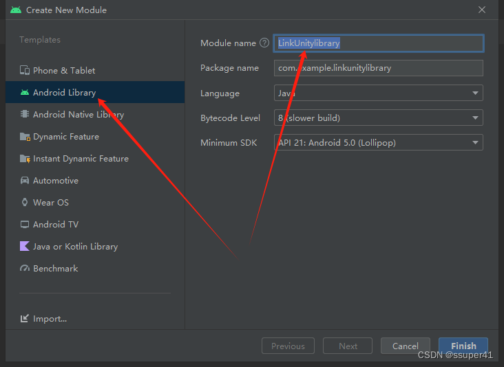Click the Dynamic Feature folder icon
504x367 pixels.
click(25, 137)
